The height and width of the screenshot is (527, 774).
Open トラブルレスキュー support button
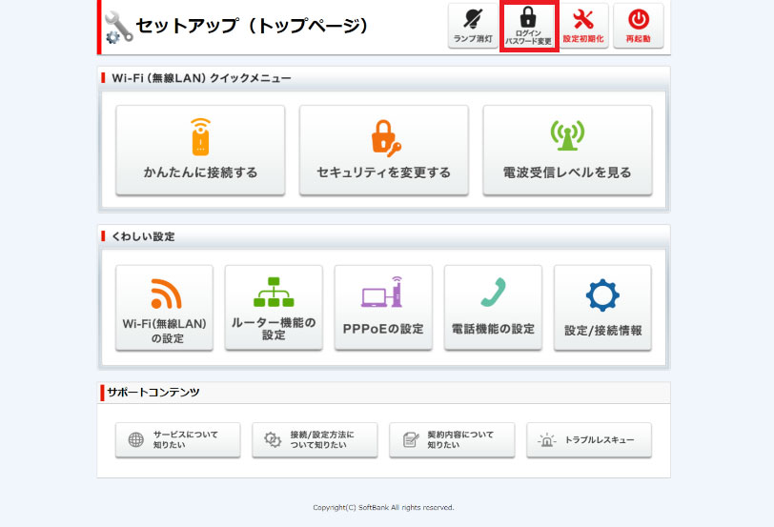pos(589,439)
